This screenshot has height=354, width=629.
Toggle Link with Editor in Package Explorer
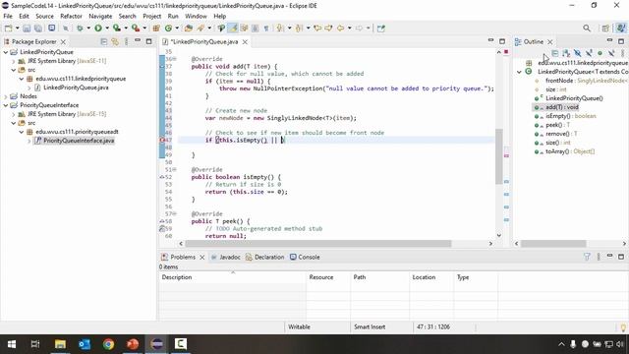tap(115, 41)
